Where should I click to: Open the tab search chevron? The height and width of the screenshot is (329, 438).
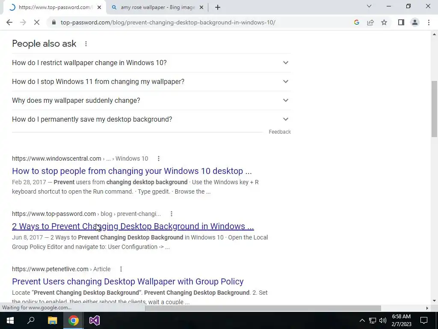[x=369, y=6]
